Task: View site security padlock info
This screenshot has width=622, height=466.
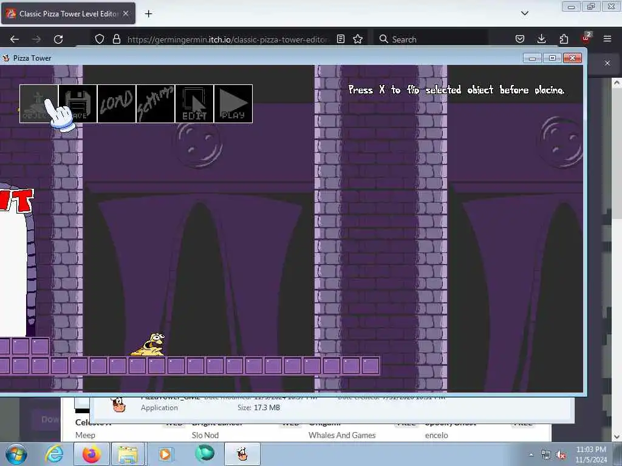Action: coord(116,39)
